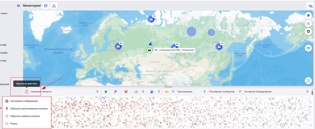
Task: Click the Организация column header
Action: [x=185, y=91]
